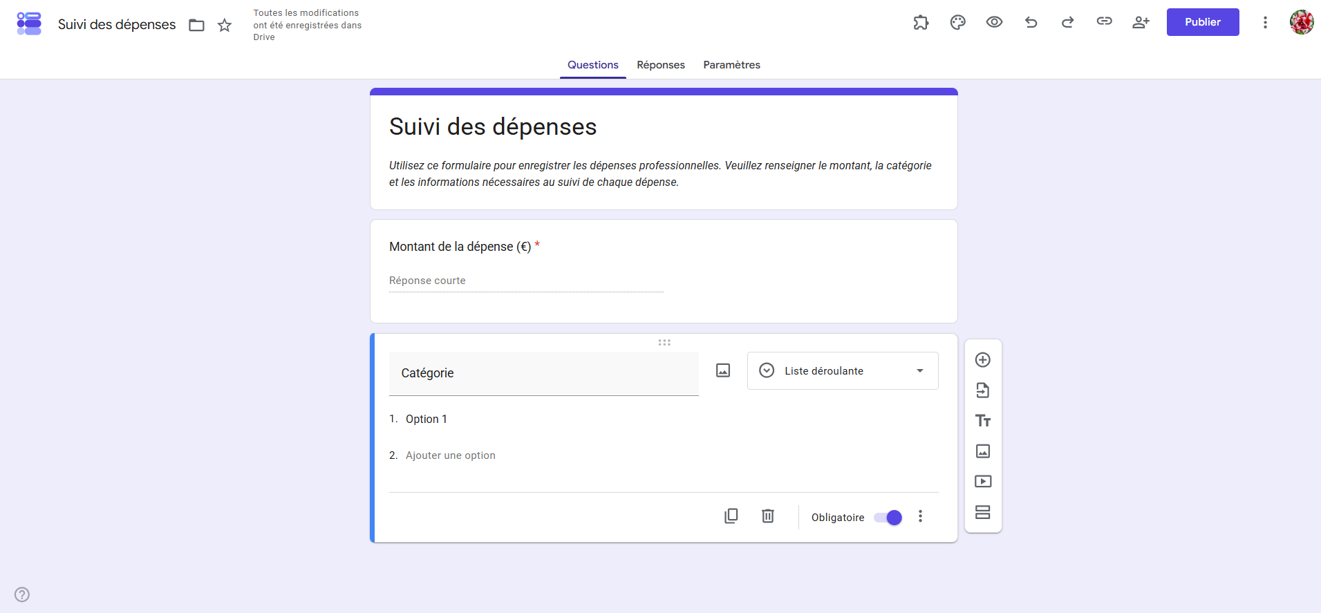
Task: Redo the last change
Action: (x=1067, y=22)
